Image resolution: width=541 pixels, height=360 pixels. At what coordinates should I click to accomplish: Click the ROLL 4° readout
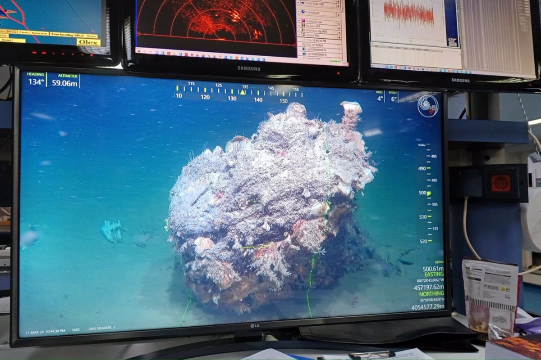(380, 96)
